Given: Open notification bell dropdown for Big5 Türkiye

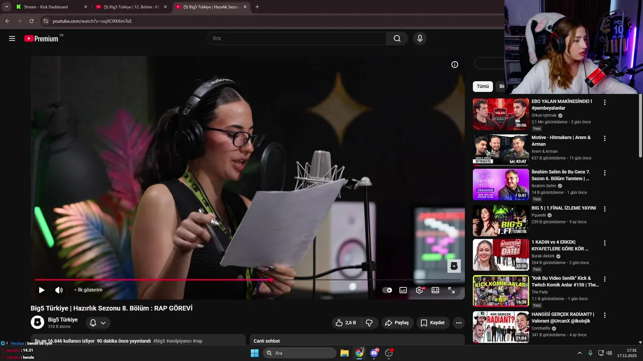Looking at the screenshot, I should pos(98,323).
